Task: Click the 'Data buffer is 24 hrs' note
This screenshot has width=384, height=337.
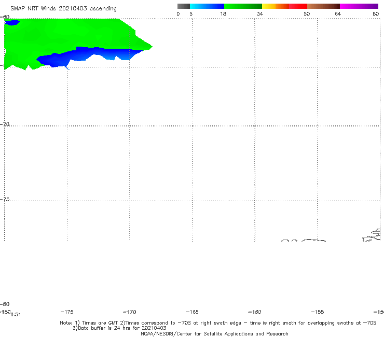Action: [119, 328]
